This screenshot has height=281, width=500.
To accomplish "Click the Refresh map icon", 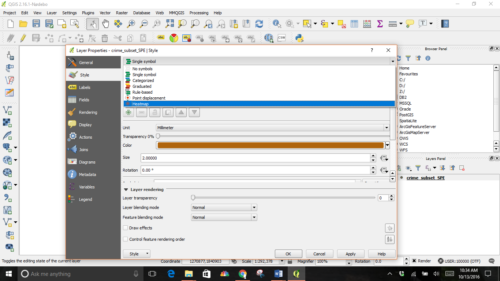I will 259,24.
